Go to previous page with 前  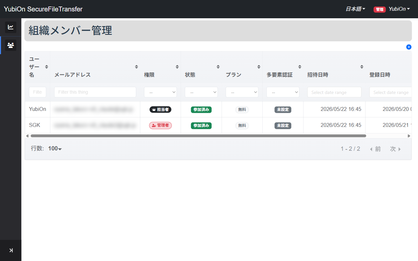[x=375, y=149]
